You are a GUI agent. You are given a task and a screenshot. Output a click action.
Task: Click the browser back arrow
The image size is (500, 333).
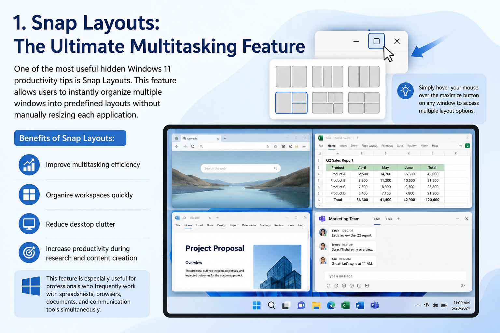pyautogui.click(x=177, y=146)
